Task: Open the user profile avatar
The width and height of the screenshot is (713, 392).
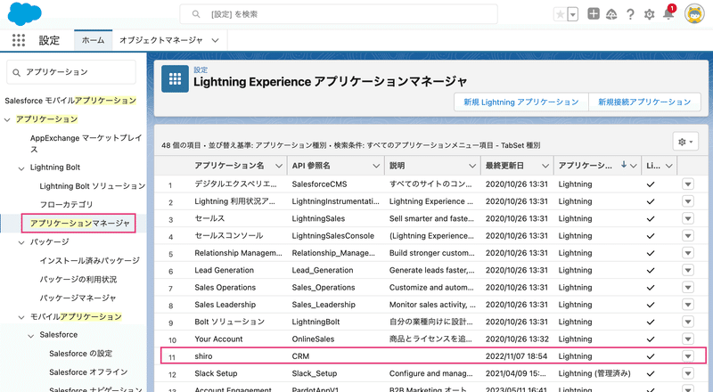Action: tap(694, 14)
